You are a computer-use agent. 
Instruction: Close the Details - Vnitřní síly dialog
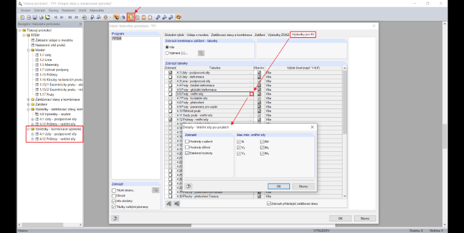click(312, 127)
